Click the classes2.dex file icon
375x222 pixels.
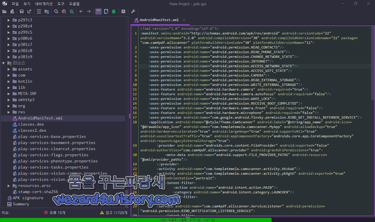[x=15, y=131]
